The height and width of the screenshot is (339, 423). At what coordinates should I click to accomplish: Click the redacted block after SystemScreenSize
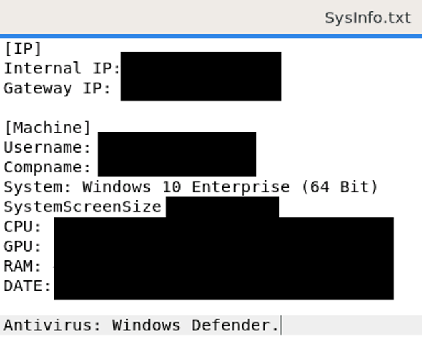[222, 207]
